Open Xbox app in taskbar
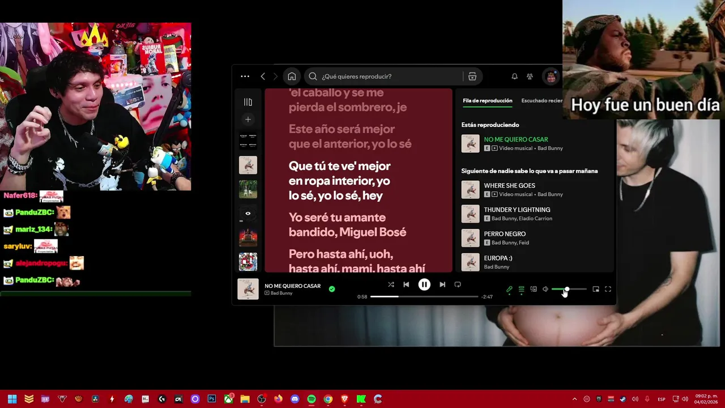The width and height of the screenshot is (725, 408). click(228, 399)
